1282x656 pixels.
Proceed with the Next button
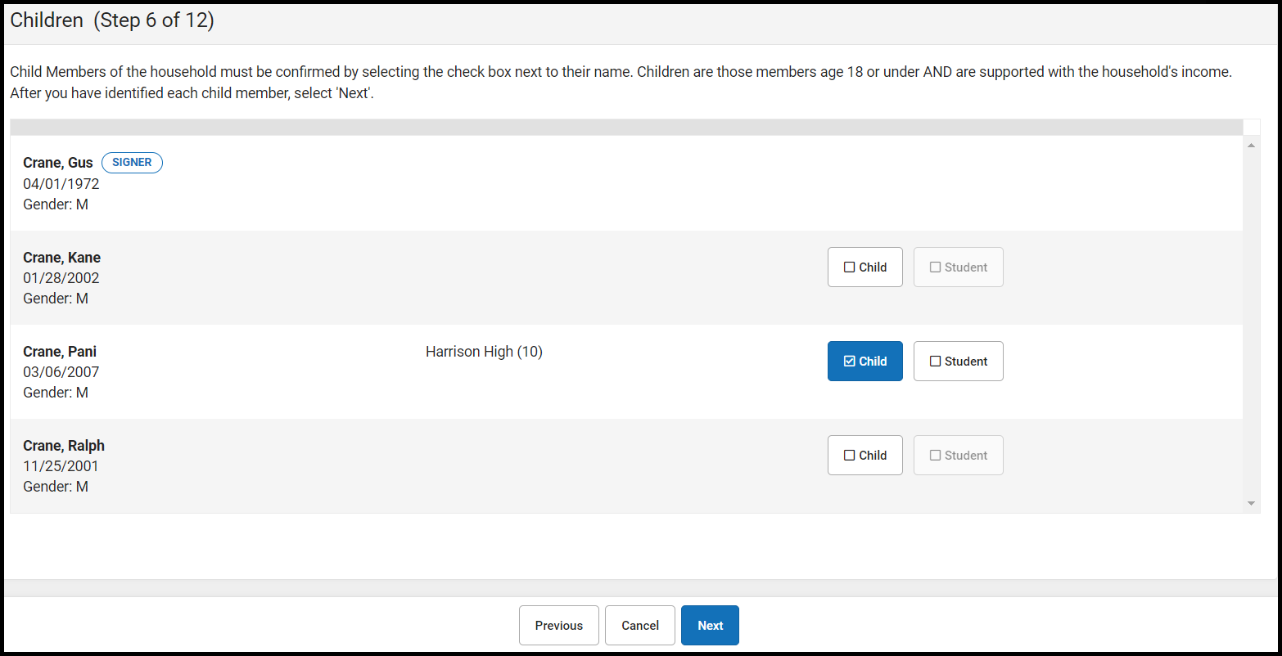[x=710, y=626]
